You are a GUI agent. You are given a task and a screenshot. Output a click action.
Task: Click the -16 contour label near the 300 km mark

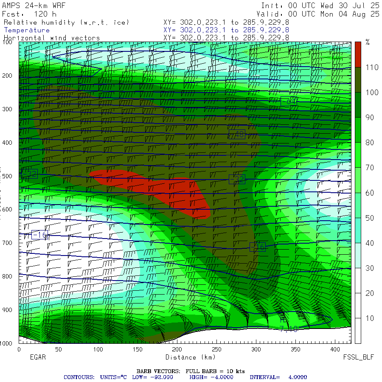pyautogui.click(x=258, y=247)
